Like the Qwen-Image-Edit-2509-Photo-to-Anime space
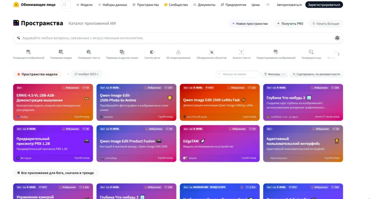 coord(169,88)
